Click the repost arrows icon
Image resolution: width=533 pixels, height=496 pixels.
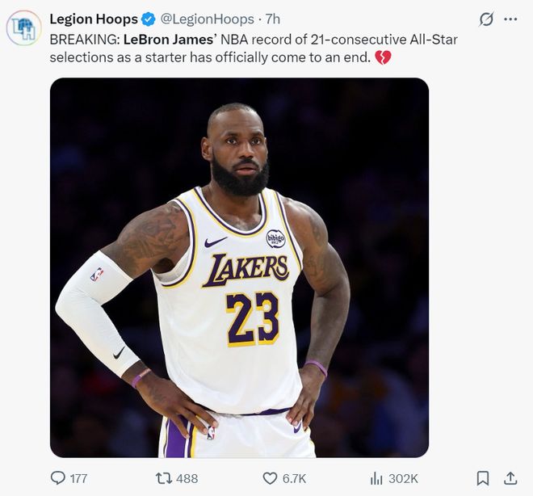(163, 478)
